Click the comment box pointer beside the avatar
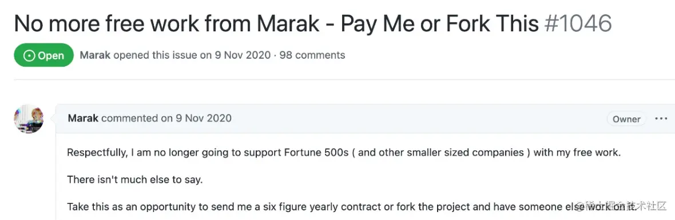675x220 pixels. 53,119
